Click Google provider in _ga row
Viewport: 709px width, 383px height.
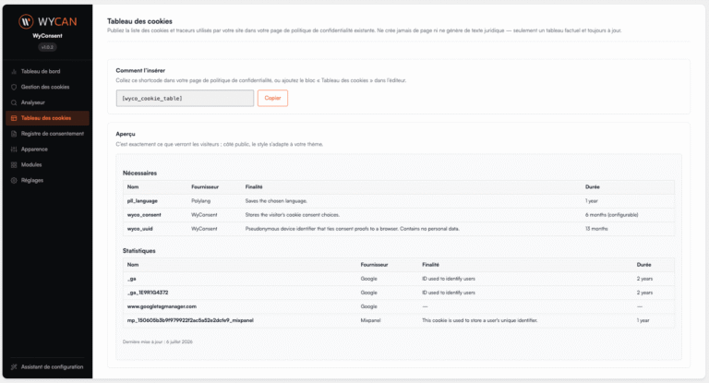point(369,279)
